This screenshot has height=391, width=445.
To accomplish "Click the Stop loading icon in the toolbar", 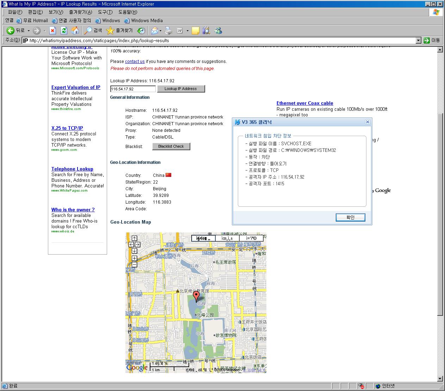I will pos(53,31).
